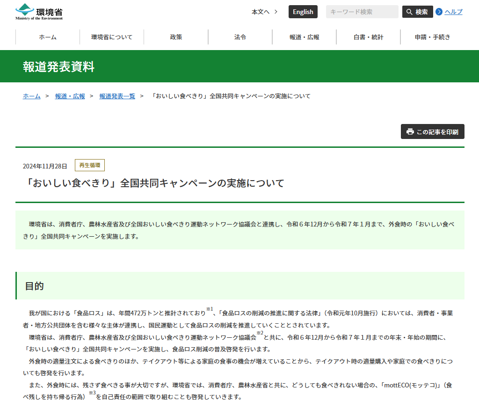Open the ホーム navigation menu
The image size is (479, 408).
point(47,37)
